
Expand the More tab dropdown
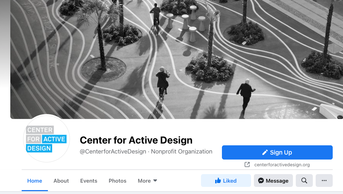point(147,181)
